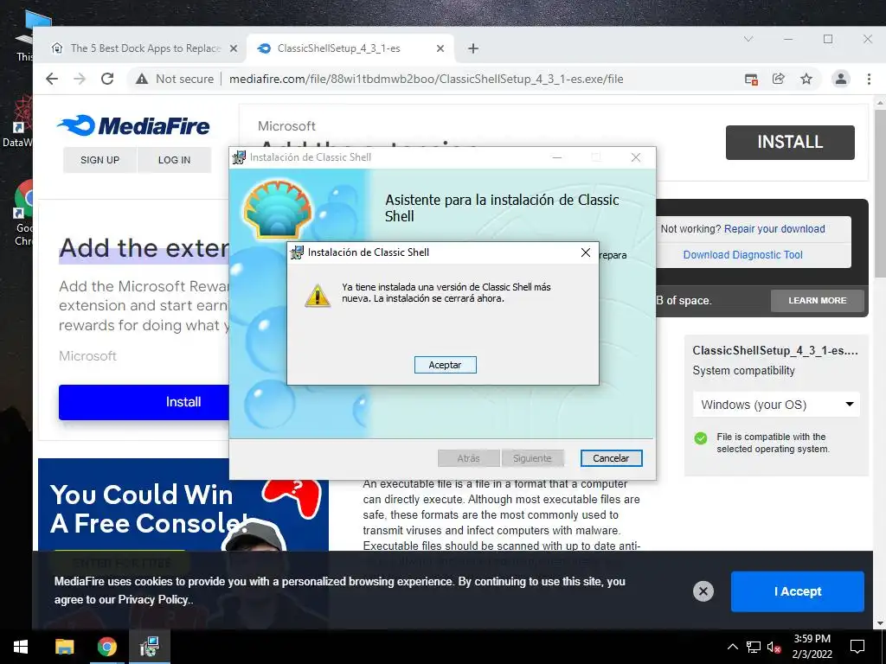Viewport: 886px width, 664px height.
Task: Click the blue Install ad button
Action: coord(144,402)
